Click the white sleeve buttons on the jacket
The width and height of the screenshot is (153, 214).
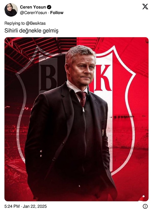click(x=41, y=153)
